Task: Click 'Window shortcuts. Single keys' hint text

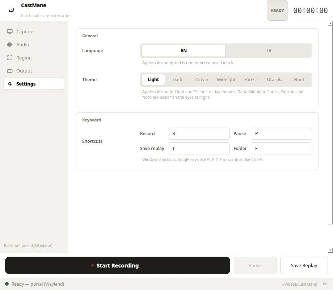Action: coord(203,159)
